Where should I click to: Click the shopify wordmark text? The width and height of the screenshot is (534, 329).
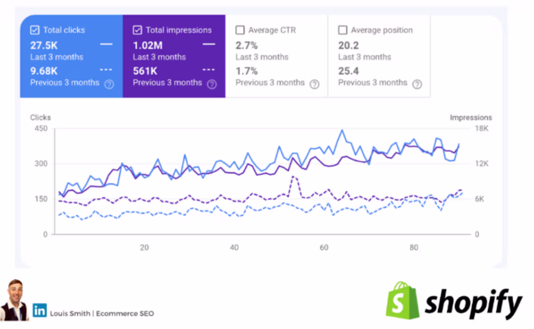point(473,303)
